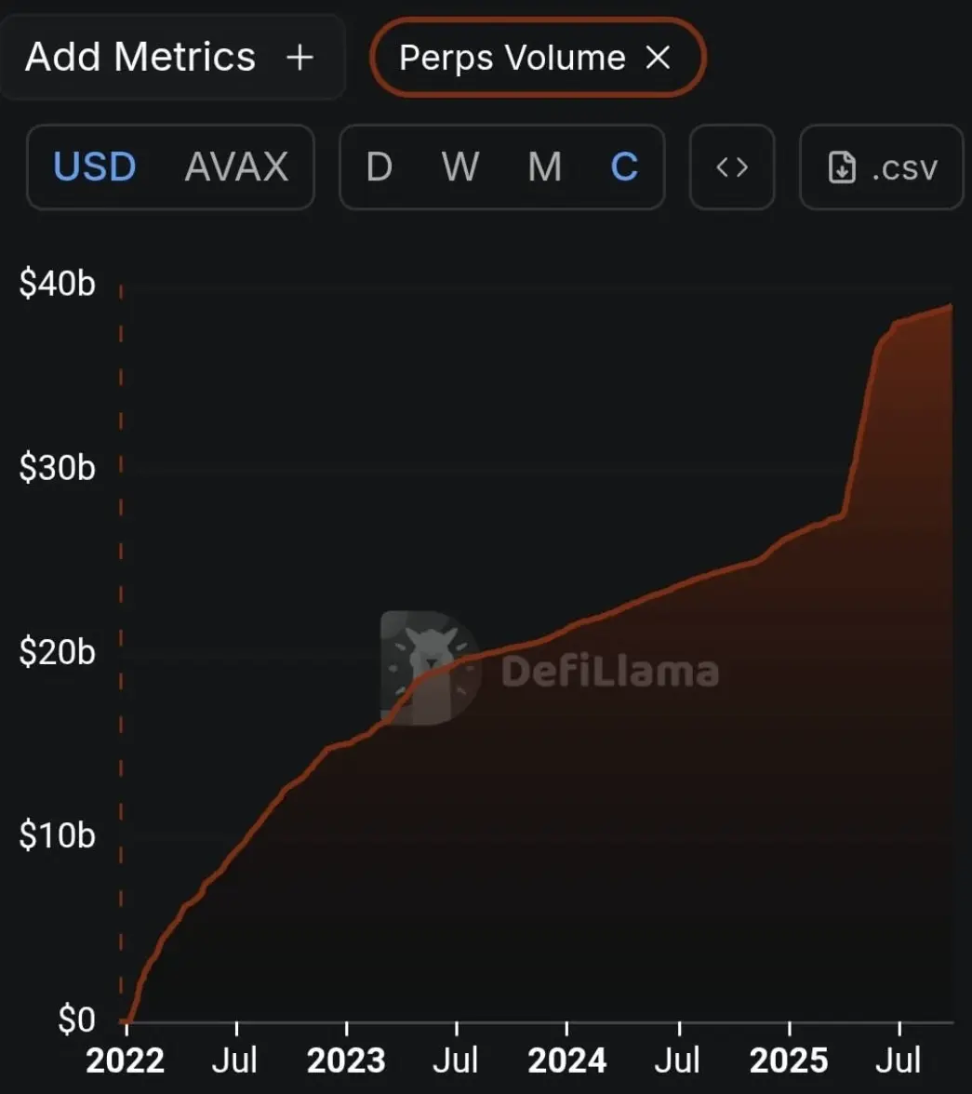Screen dimensions: 972x1094
Task: Click the chart line's endpoint near $40b
Action: pyautogui.click(x=951, y=305)
